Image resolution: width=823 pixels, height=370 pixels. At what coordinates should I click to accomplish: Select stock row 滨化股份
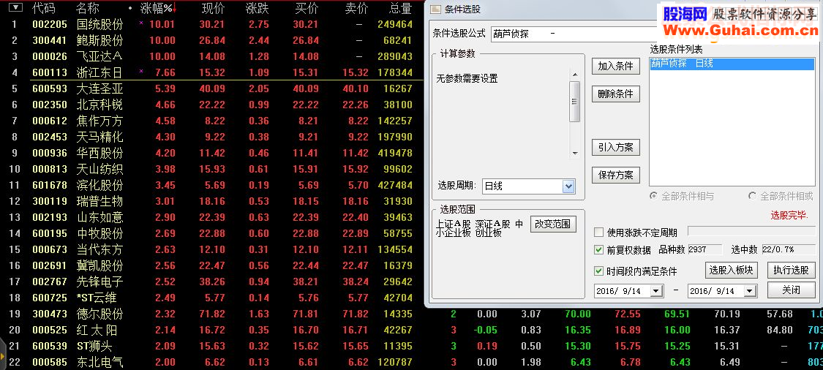[x=211, y=185]
